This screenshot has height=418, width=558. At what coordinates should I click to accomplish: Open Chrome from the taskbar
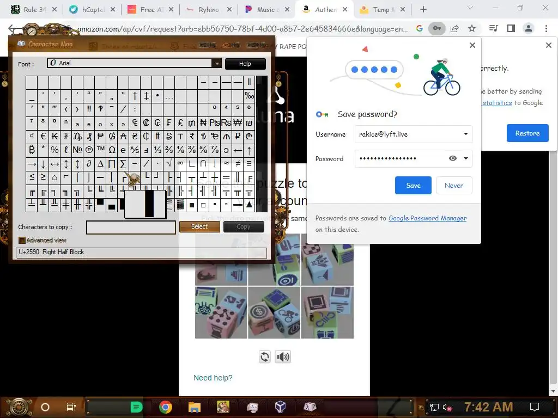166,407
